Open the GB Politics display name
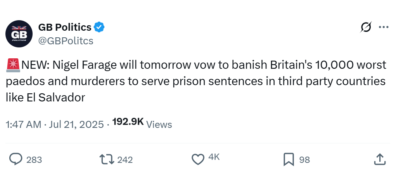 pos(65,27)
